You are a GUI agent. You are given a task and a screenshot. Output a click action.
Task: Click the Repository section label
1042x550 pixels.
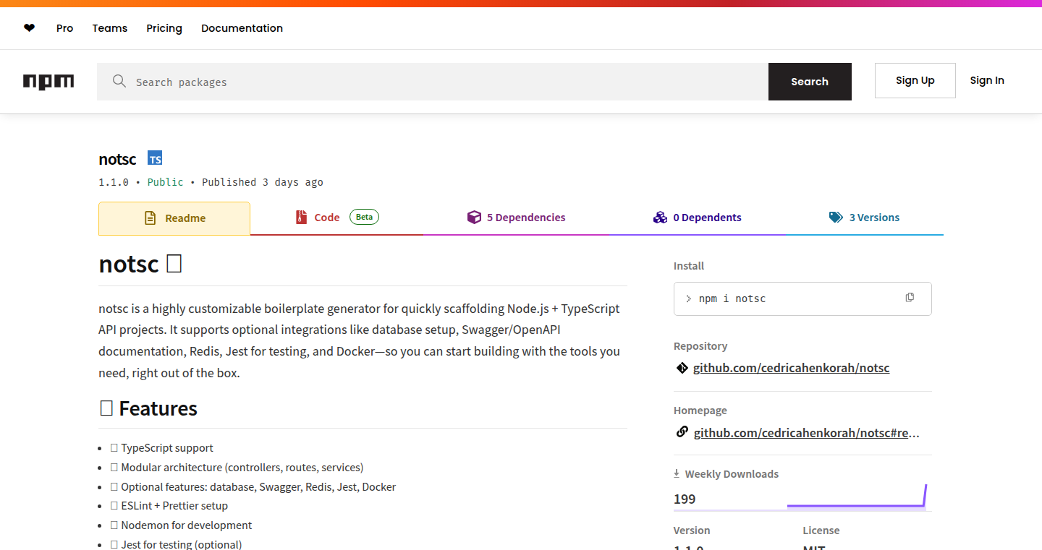point(700,346)
